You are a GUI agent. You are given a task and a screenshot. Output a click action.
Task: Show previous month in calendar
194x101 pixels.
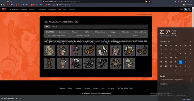[x=185, y=41]
